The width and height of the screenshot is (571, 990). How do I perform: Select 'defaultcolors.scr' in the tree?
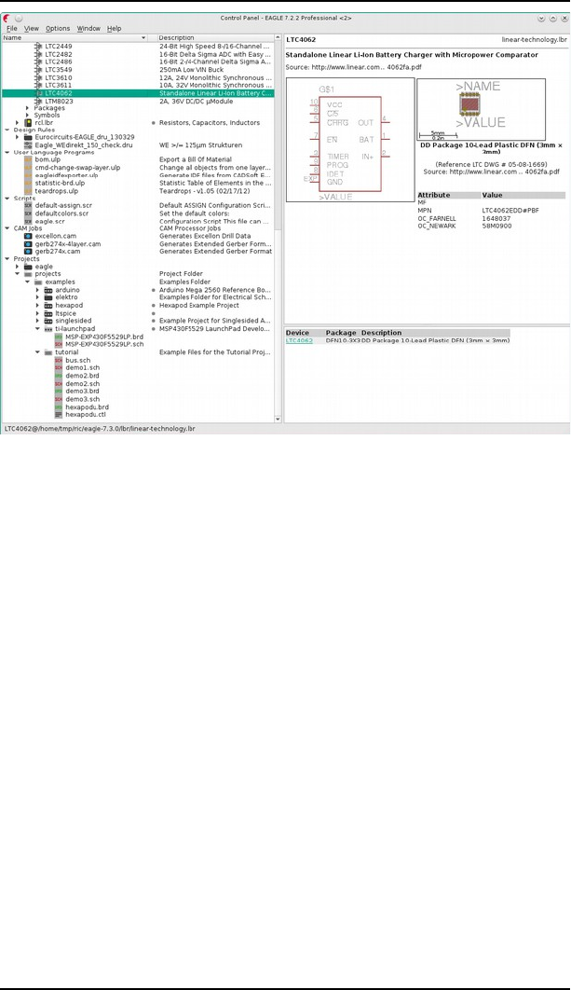61,213
